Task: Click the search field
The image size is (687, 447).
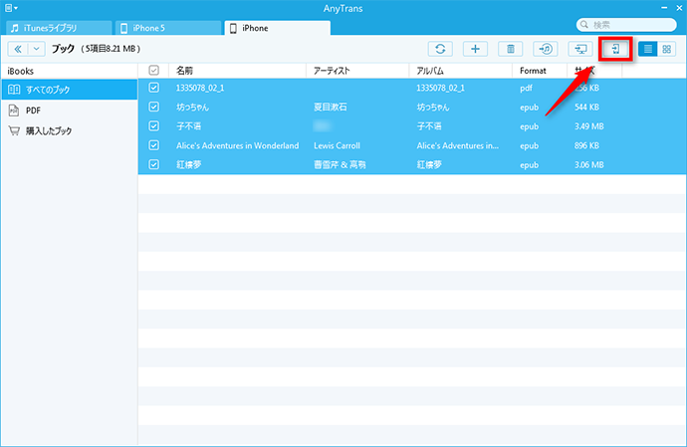Action: (x=626, y=25)
